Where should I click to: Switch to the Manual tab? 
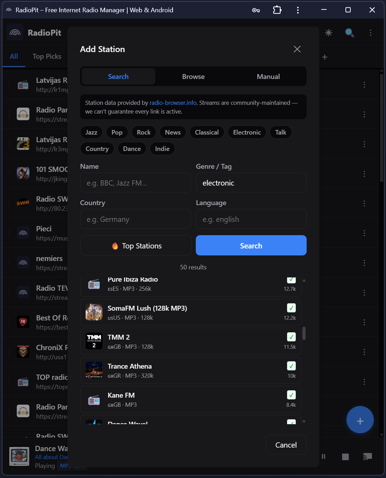pos(268,77)
